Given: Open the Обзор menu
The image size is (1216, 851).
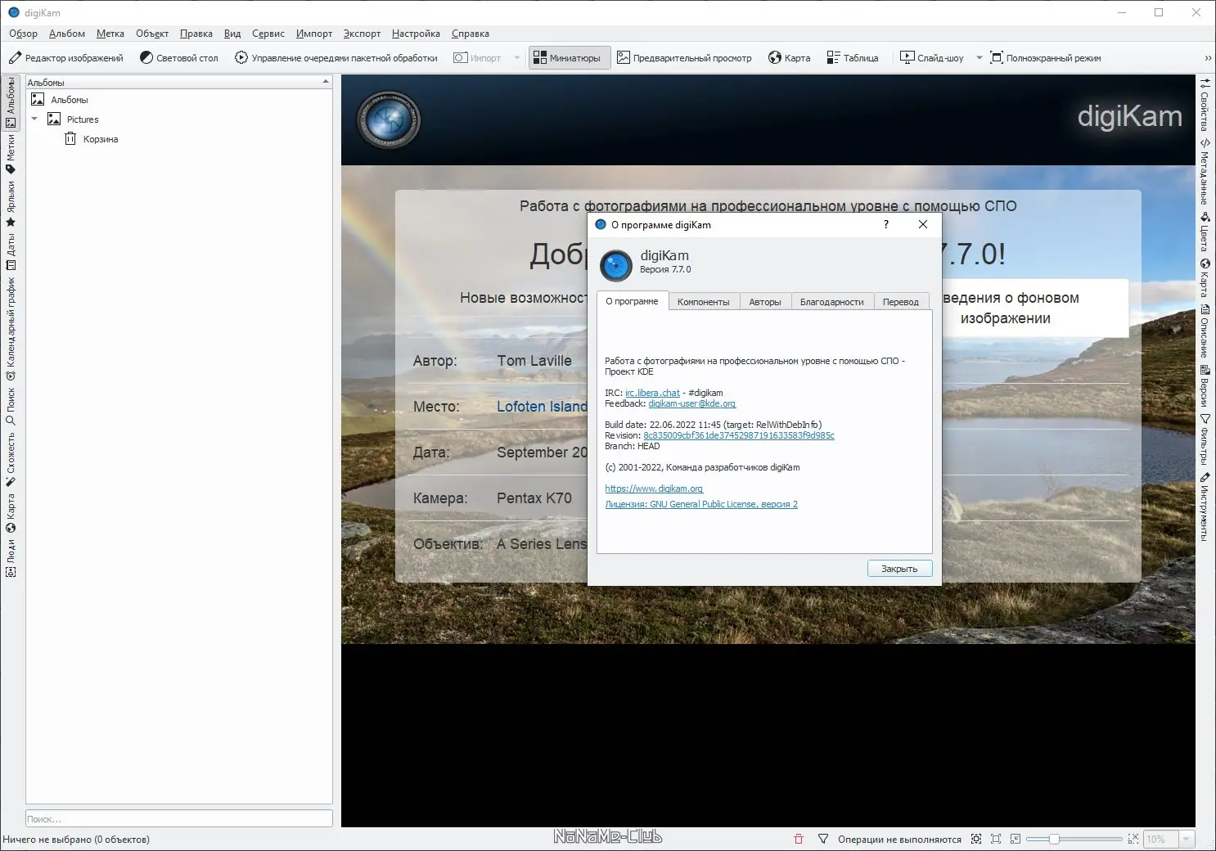Looking at the screenshot, I should click(24, 34).
